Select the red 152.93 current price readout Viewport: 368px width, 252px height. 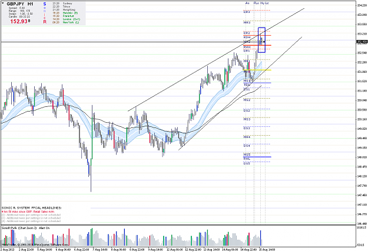click(20, 22)
